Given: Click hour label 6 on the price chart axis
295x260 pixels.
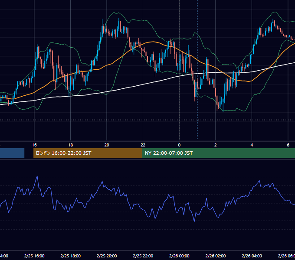Looking at the screenshot, I should pyautogui.click(x=288, y=145).
